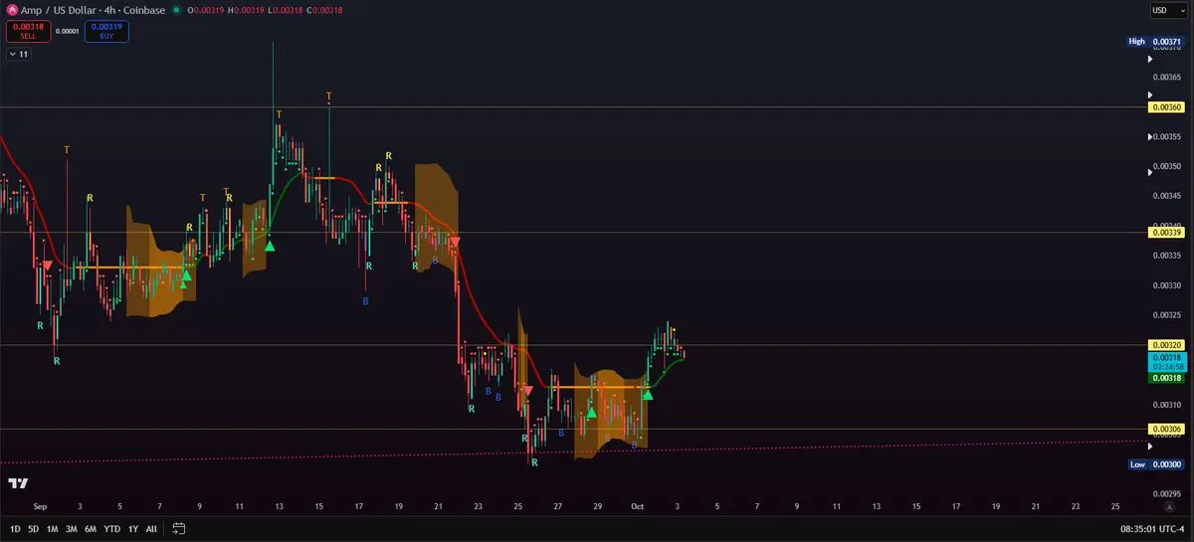Open the Amp / US Dollar symbol title
The height and width of the screenshot is (542, 1194).
click(92, 9)
